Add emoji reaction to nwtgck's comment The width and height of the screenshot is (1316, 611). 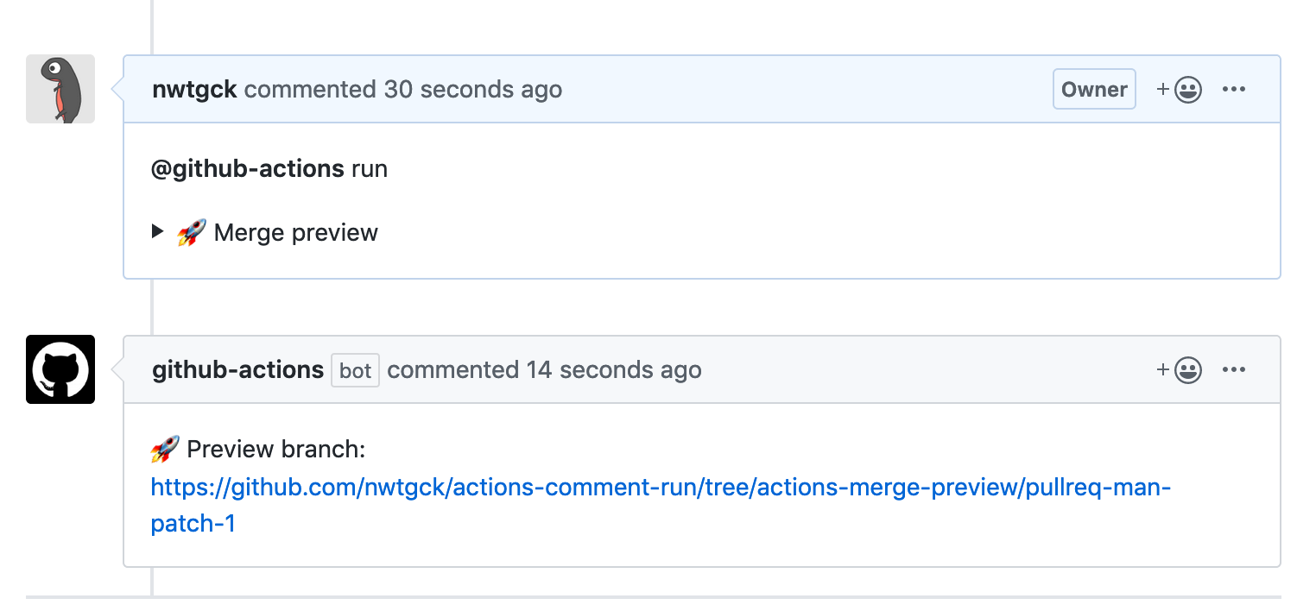tap(1180, 90)
